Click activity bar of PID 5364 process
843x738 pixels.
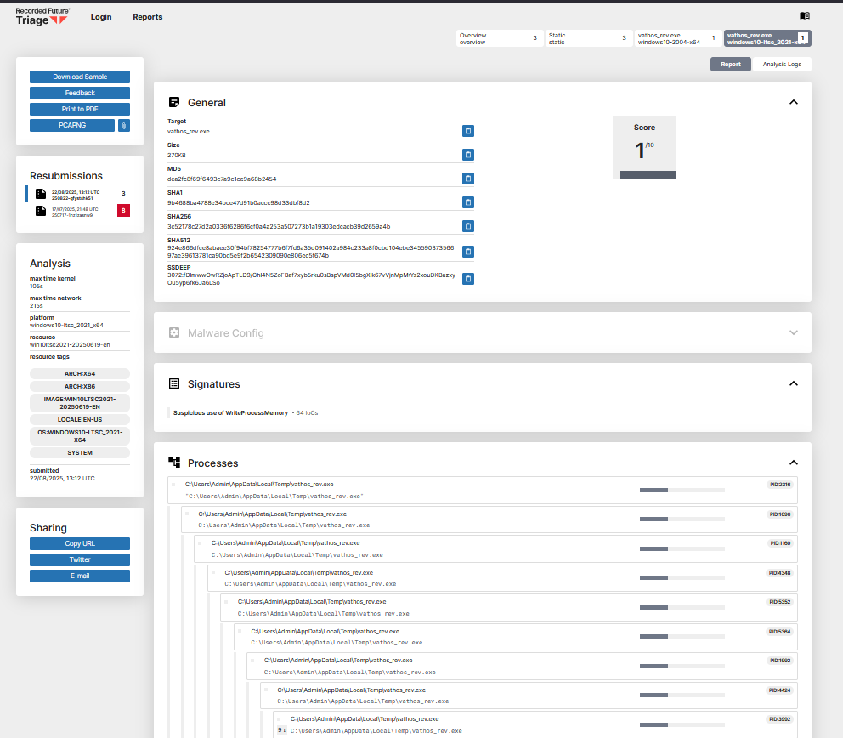pyautogui.click(x=682, y=636)
